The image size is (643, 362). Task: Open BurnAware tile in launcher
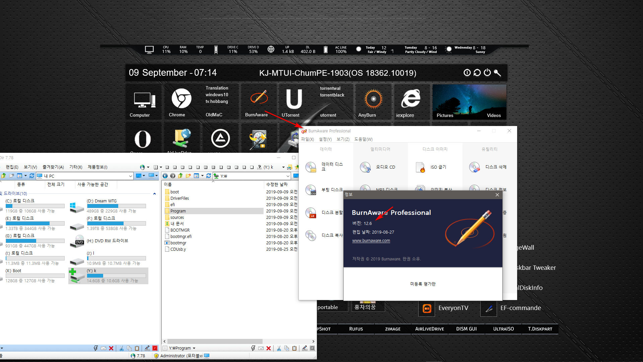259,102
